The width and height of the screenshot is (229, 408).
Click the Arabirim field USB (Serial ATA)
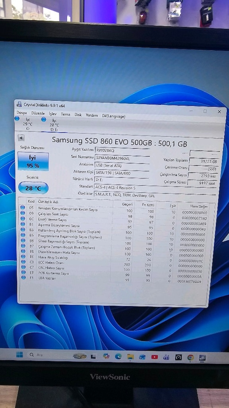point(122,166)
